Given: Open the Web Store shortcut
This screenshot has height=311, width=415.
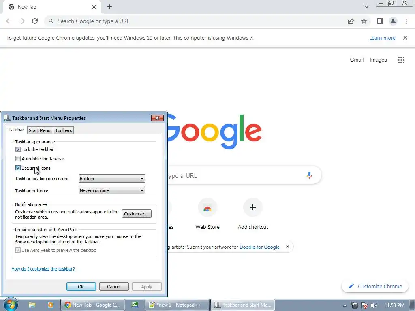Looking at the screenshot, I should [x=207, y=214].
